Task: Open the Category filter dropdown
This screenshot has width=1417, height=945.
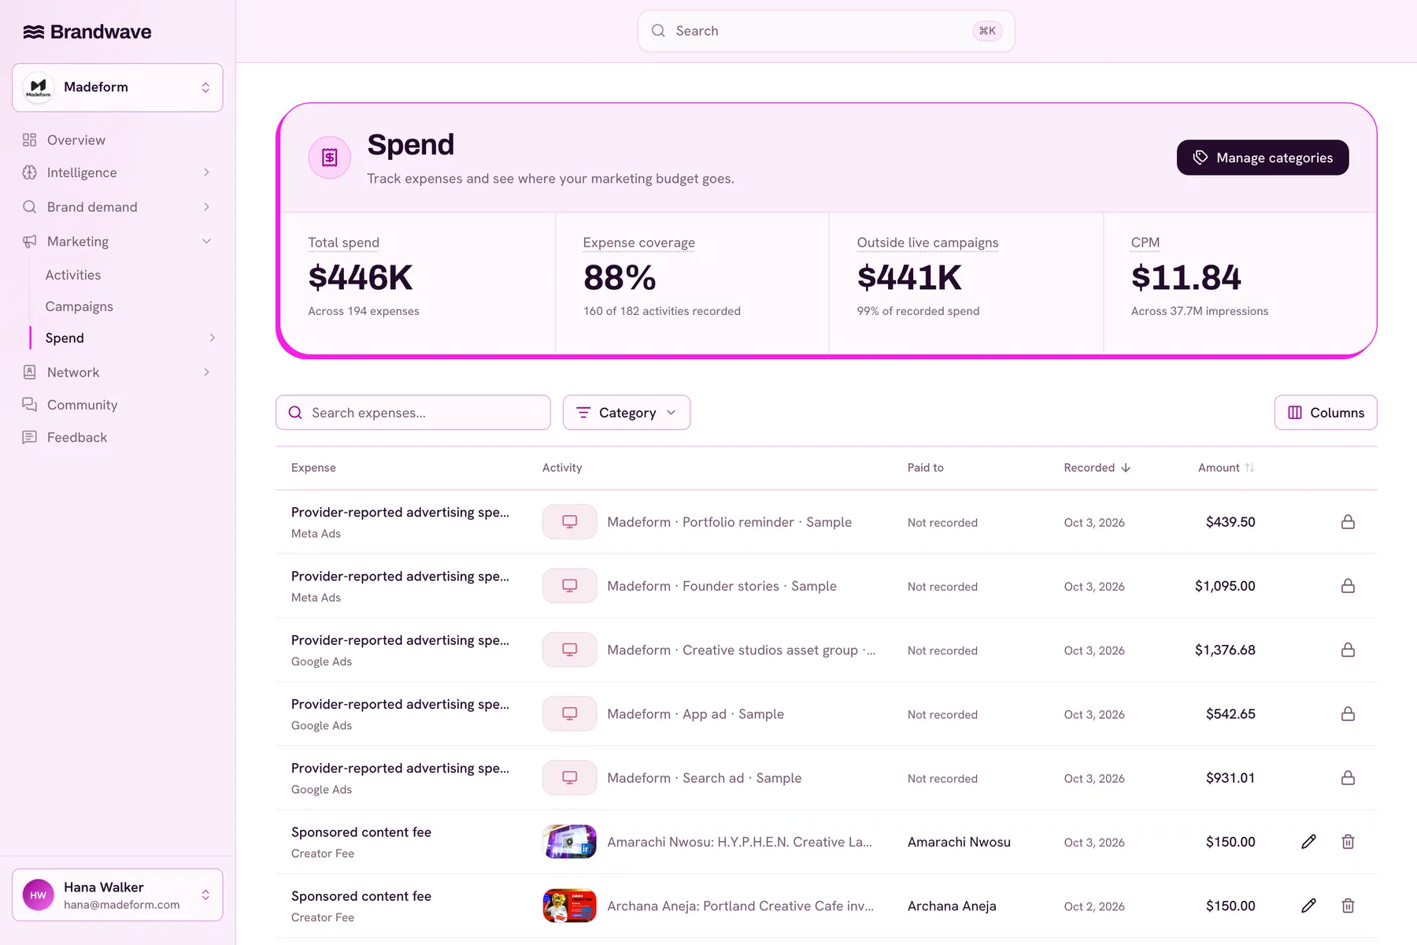Action: pyautogui.click(x=627, y=413)
